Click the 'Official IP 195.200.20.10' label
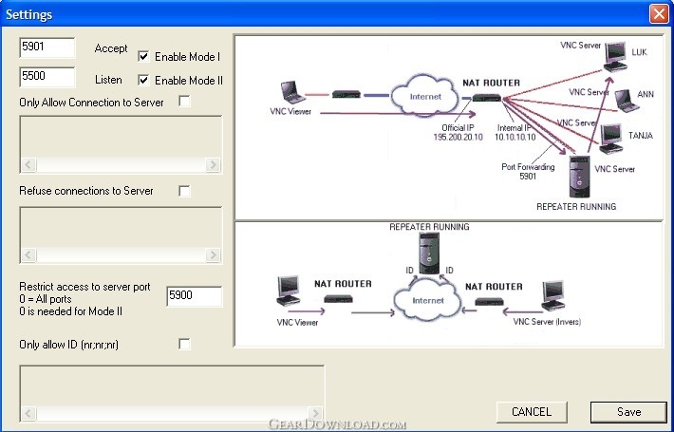 pyautogui.click(x=458, y=132)
